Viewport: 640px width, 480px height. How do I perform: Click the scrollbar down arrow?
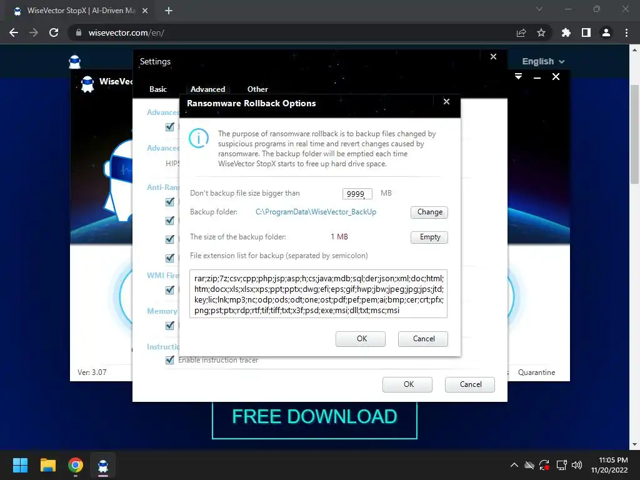click(x=635, y=445)
